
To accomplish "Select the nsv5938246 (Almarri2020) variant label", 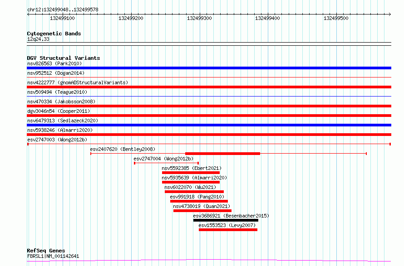I will pyautogui.click(x=60, y=130).
